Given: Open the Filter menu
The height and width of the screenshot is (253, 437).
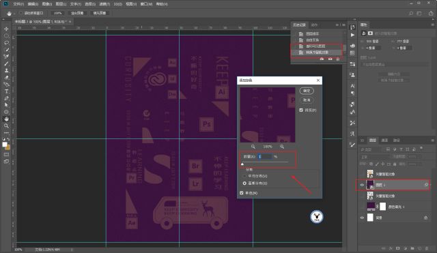Looking at the screenshot, I should tap(104, 4).
